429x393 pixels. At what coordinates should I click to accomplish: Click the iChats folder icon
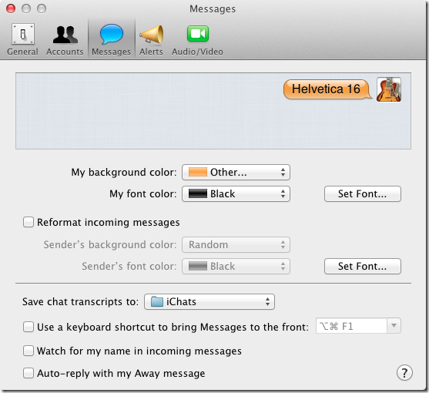click(x=157, y=301)
